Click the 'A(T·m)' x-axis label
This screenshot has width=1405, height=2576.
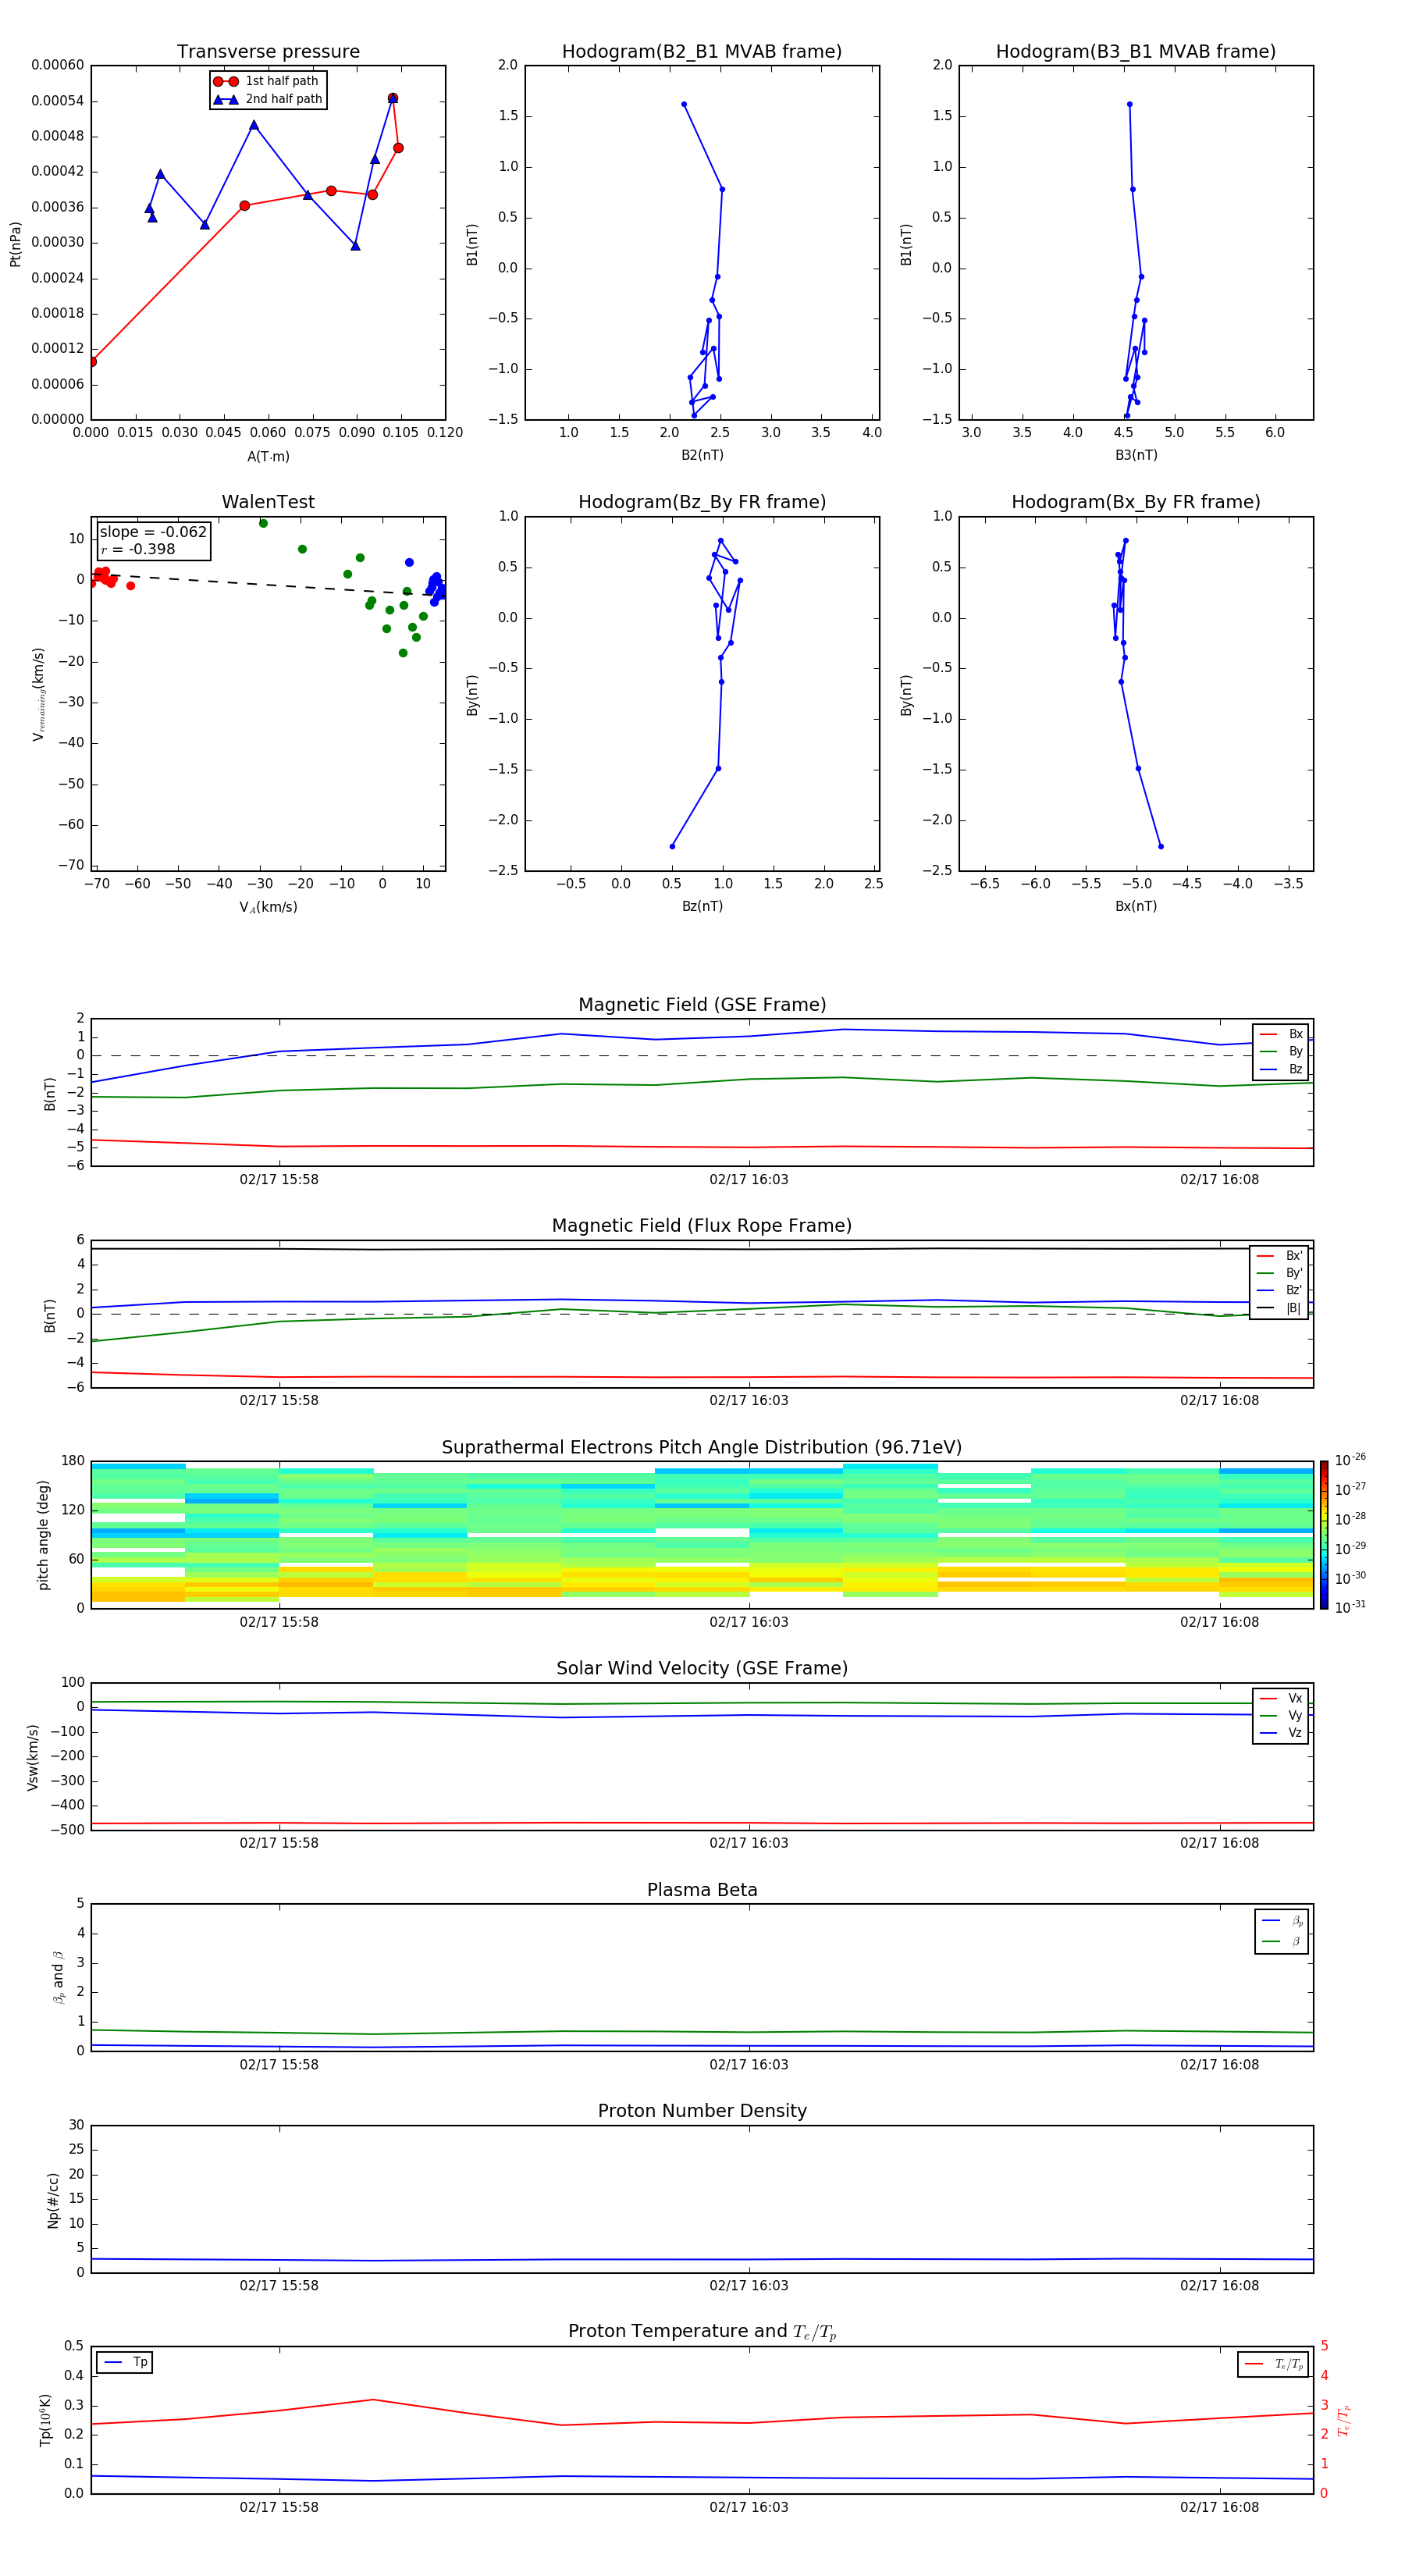tap(268, 456)
